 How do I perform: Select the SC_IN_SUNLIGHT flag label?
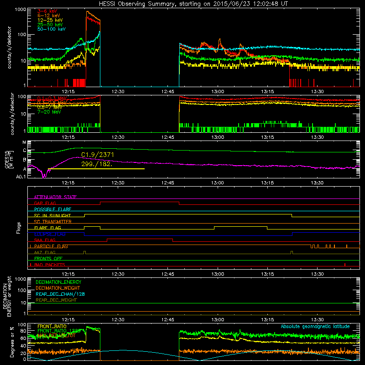[x=52, y=215]
